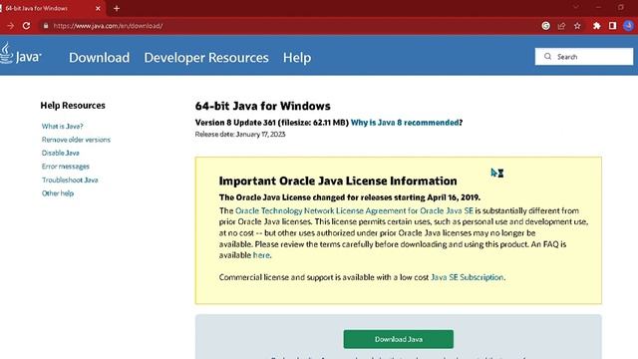Viewport: 638px width, 359px height.
Task: Open the Developer Resources menu item
Action: pyautogui.click(x=206, y=58)
